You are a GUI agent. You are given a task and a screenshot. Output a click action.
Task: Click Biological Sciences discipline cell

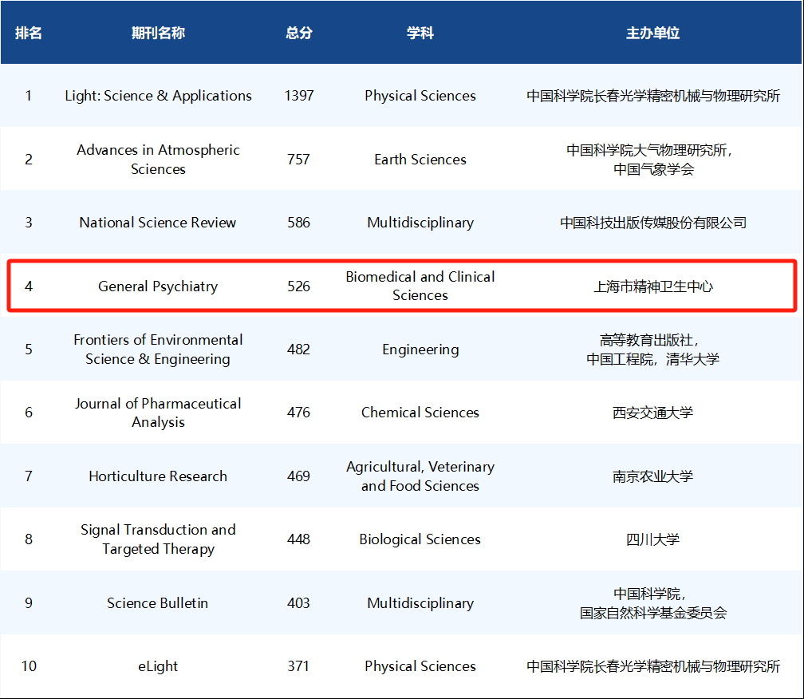[420, 539]
